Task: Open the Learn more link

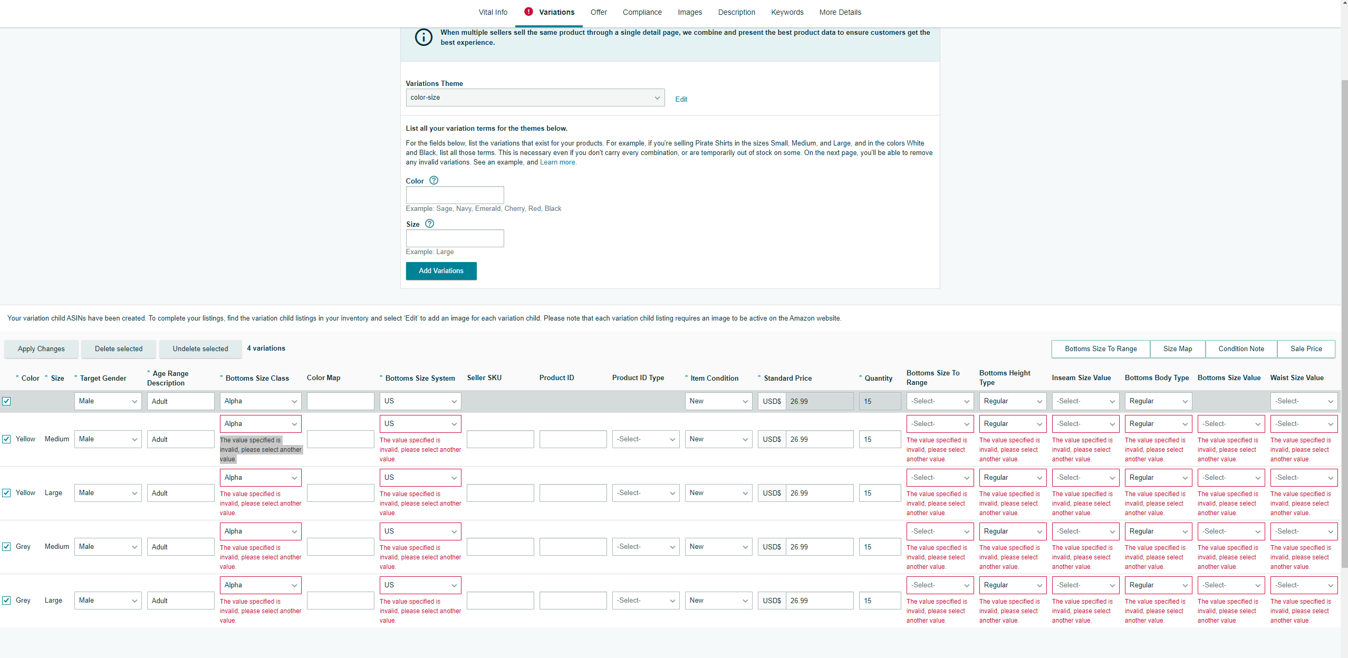Action: click(x=557, y=162)
